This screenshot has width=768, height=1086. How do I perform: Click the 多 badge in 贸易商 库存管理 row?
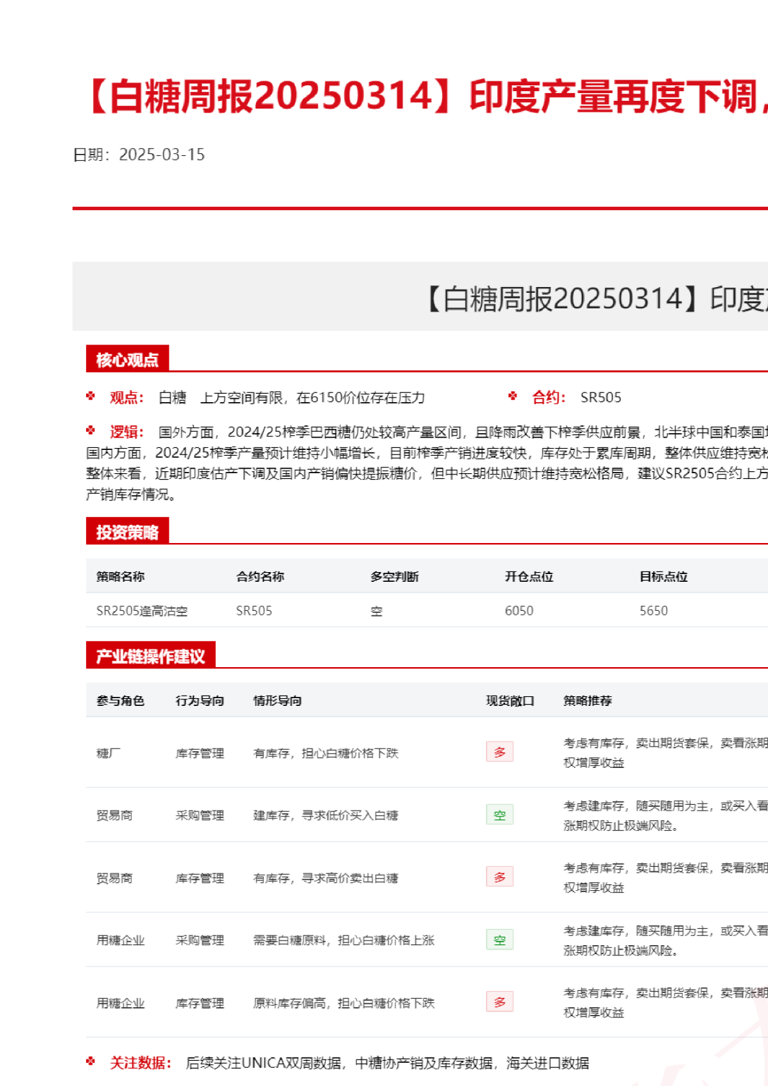(499, 877)
